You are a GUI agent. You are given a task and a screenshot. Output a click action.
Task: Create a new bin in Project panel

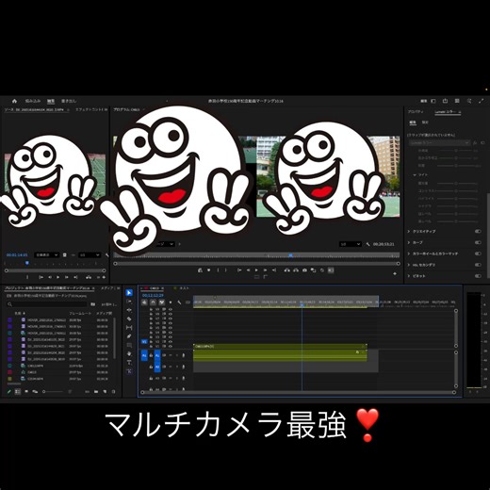96,392
